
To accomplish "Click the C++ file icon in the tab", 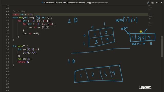I will pos(43,3).
